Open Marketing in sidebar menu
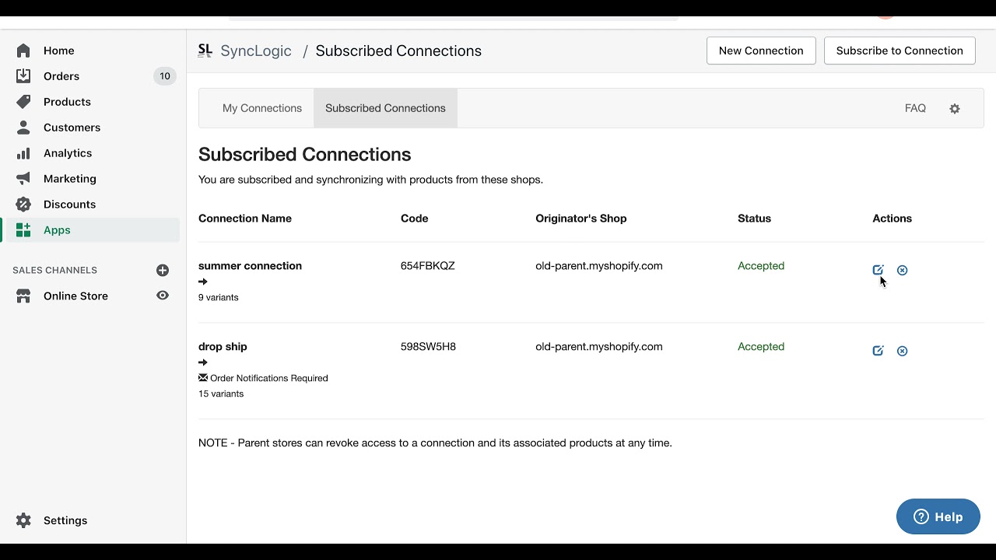This screenshot has width=996, height=560. pyautogui.click(x=70, y=179)
